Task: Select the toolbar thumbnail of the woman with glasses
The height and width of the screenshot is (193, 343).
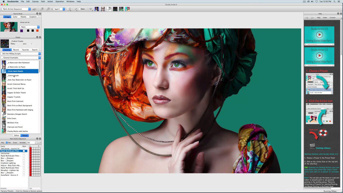Action: tap(103, 9)
